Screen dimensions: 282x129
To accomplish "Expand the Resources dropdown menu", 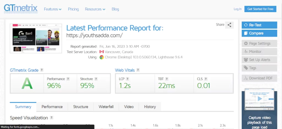I will tap(95, 9).
